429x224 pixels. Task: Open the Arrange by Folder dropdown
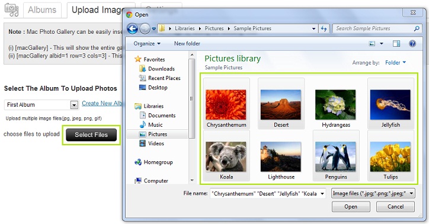pyautogui.click(x=395, y=63)
